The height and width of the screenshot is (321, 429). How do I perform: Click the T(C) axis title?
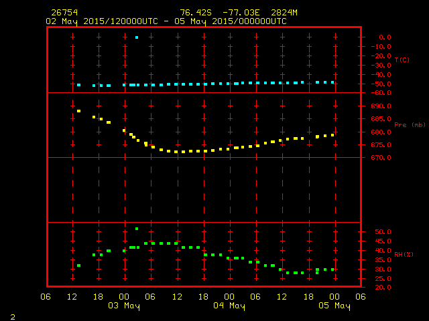click(x=402, y=60)
